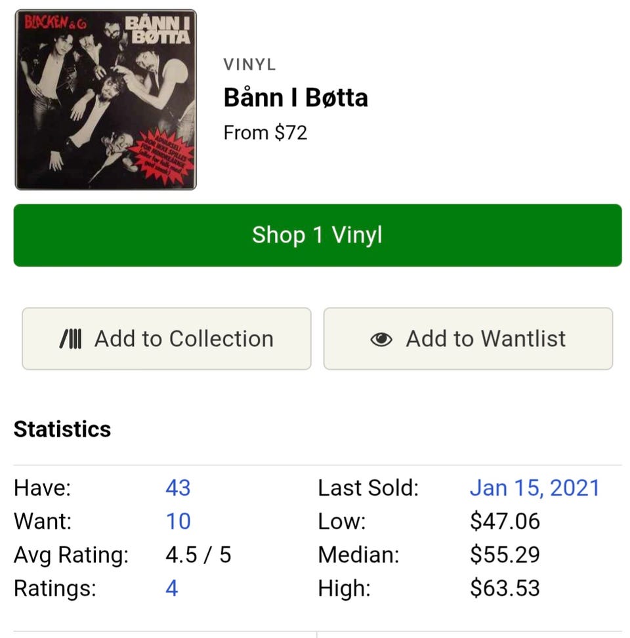
Task: Click the eye icon in Add to Wantlist
Action: (x=381, y=339)
